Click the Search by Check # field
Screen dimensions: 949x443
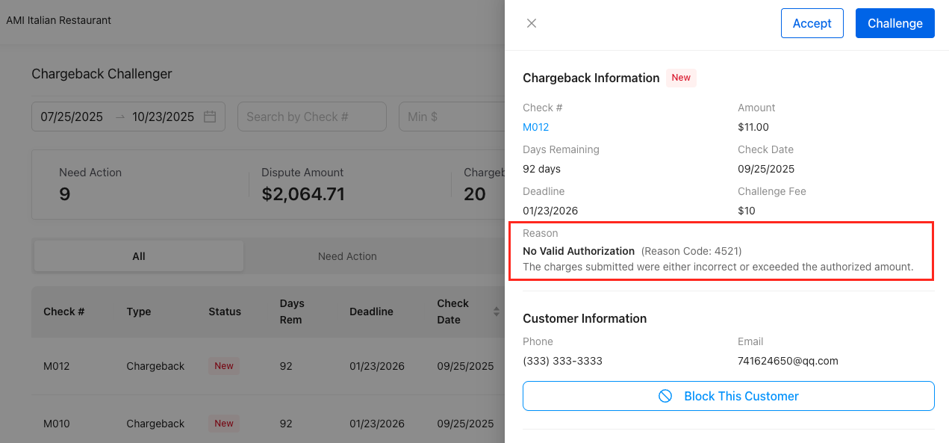coord(311,116)
